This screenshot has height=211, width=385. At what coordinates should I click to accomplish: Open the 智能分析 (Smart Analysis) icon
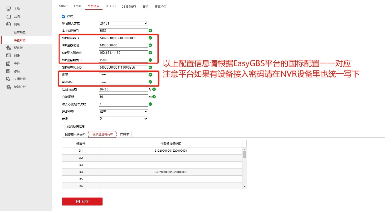[8, 87]
